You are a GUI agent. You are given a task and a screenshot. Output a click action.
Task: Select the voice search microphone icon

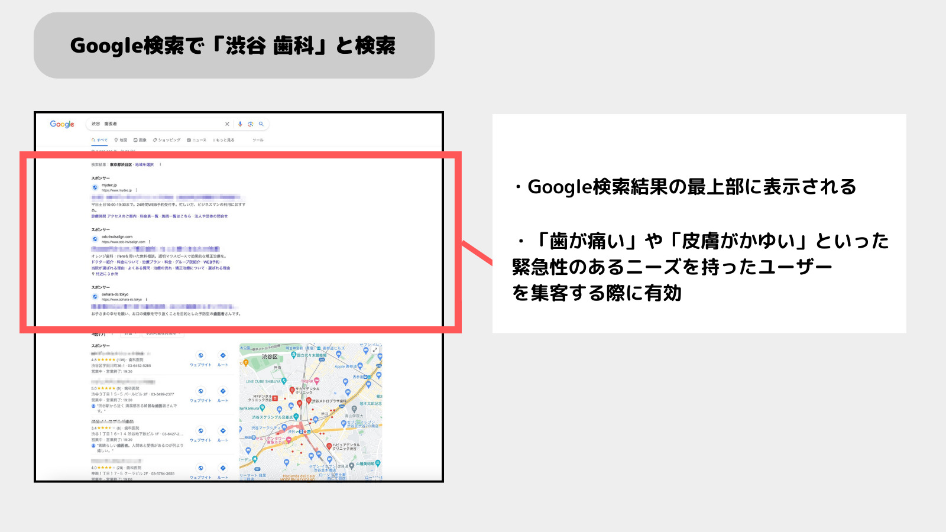click(x=240, y=124)
